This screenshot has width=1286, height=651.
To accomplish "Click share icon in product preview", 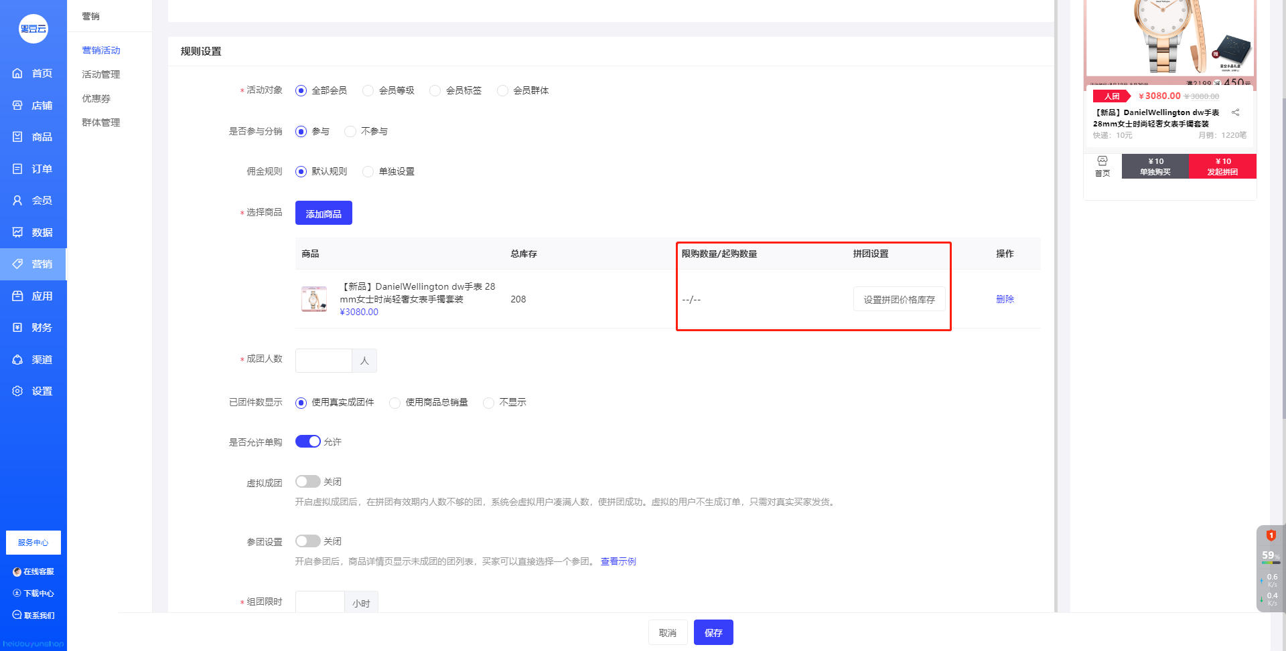I will [x=1235, y=112].
